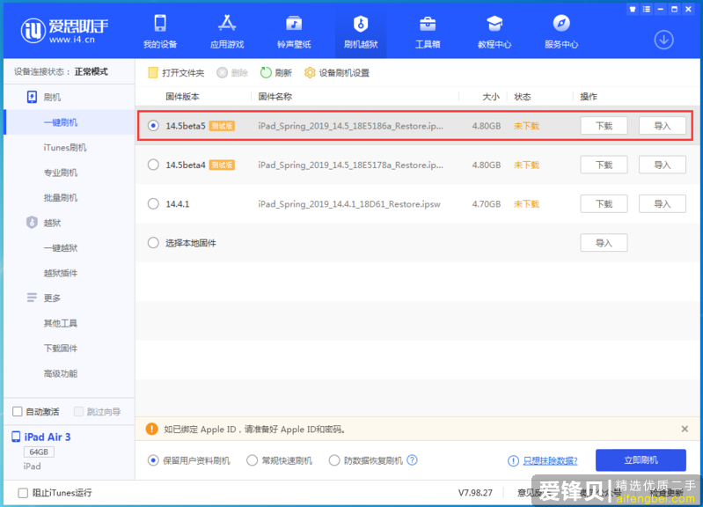The width and height of the screenshot is (703, 507).
Task: Open 教程中心 (Tutorial Center) tab
Action: 494,31
